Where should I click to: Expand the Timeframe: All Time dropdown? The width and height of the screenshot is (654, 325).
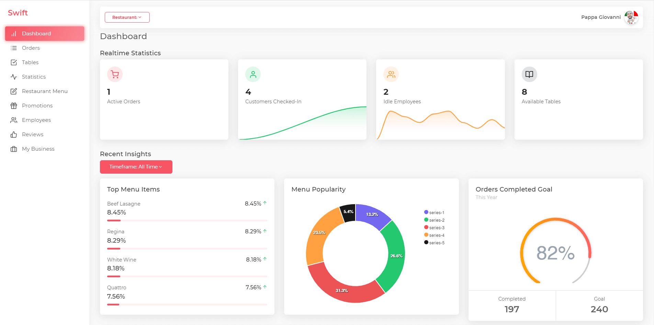pos(136,167)
